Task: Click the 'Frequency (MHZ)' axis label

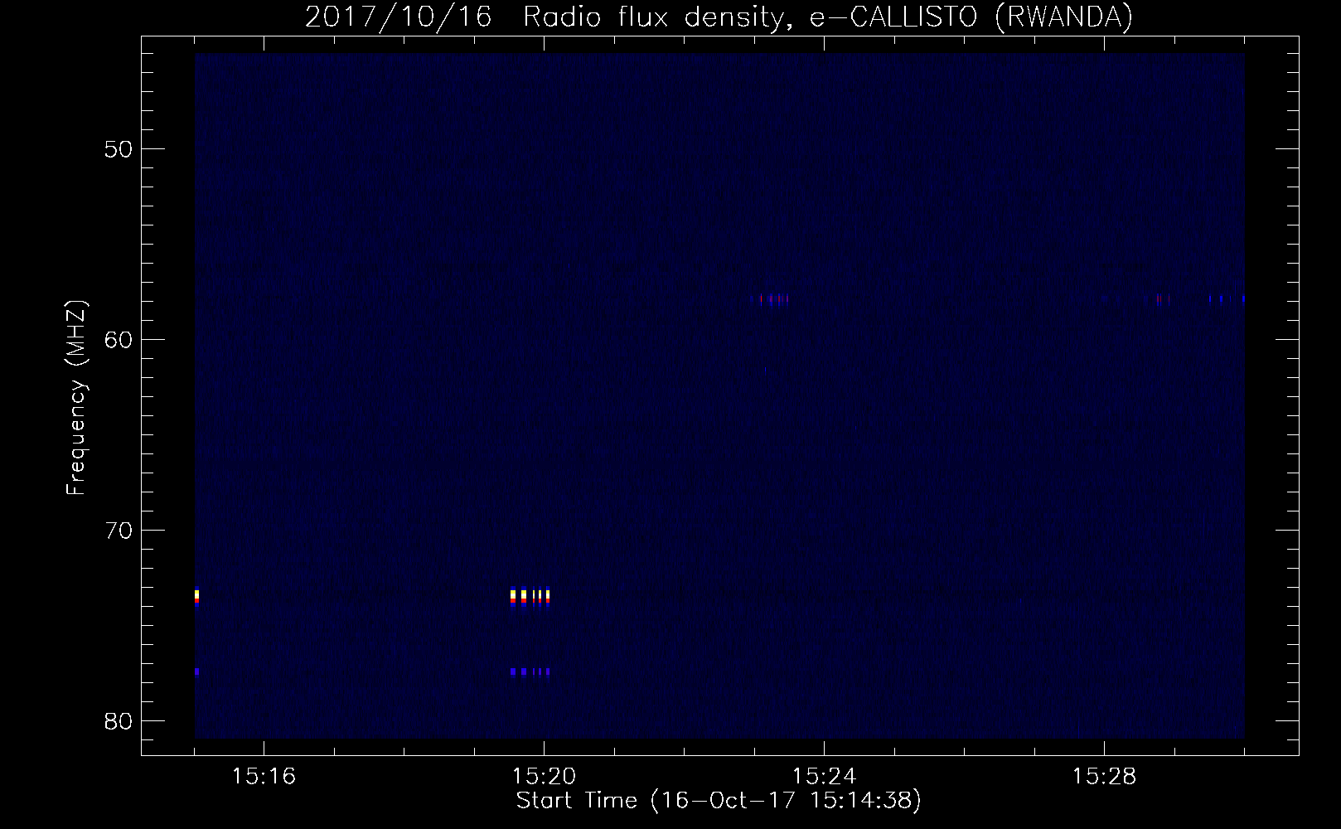Action: (x=75, y=398)
